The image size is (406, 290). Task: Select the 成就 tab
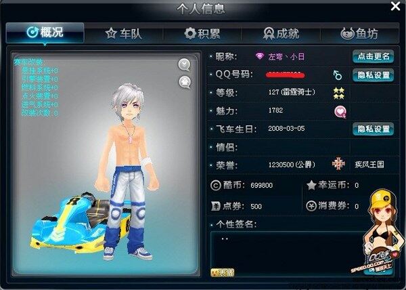point(281,34)
